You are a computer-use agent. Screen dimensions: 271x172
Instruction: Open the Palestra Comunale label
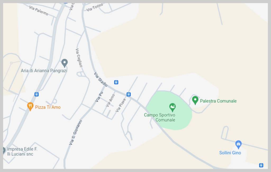[218, 101]
